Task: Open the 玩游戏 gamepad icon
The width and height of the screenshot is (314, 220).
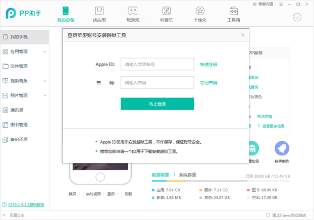Action: point(133,11)
